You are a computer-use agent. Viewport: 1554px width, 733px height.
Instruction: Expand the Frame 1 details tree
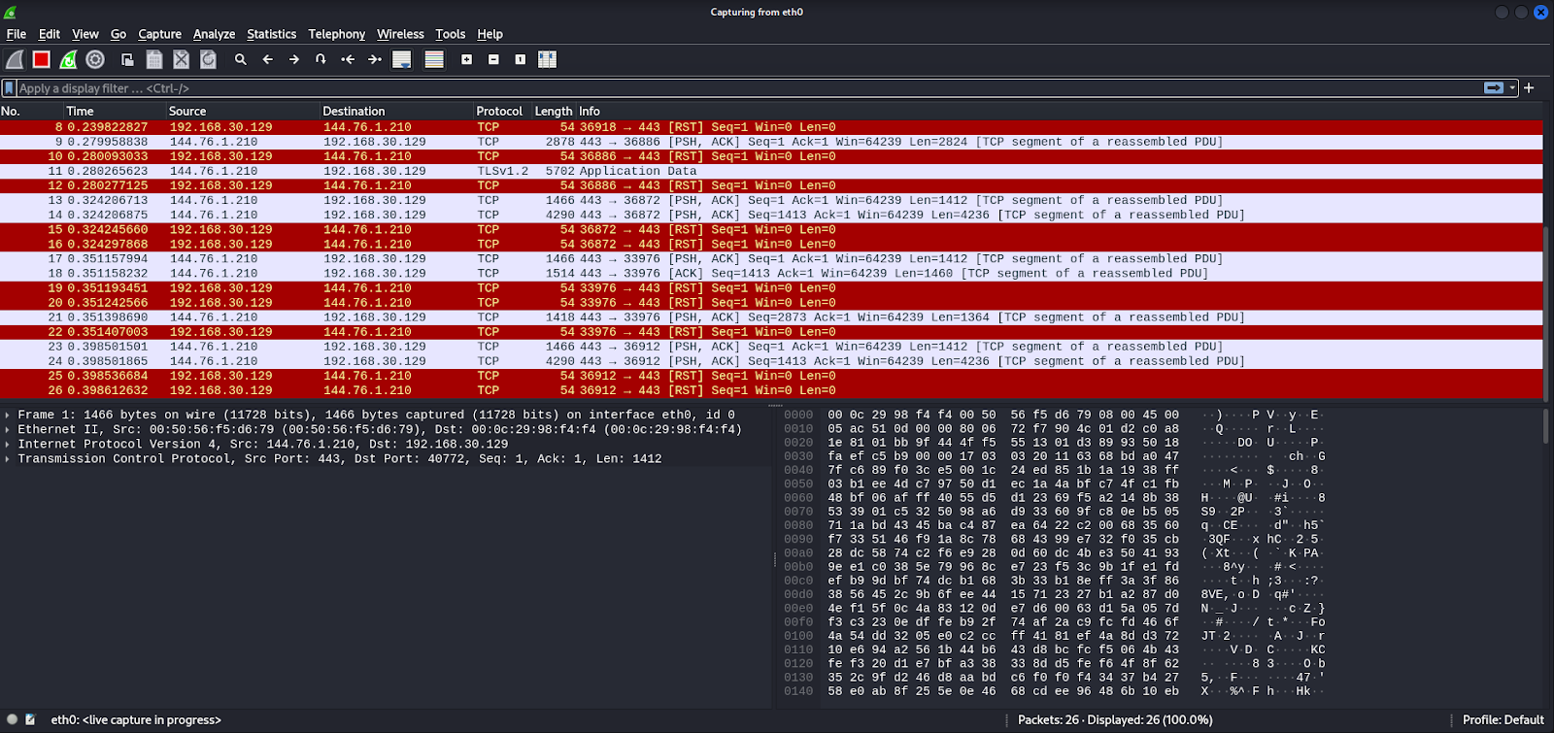[x=8, y=415]
